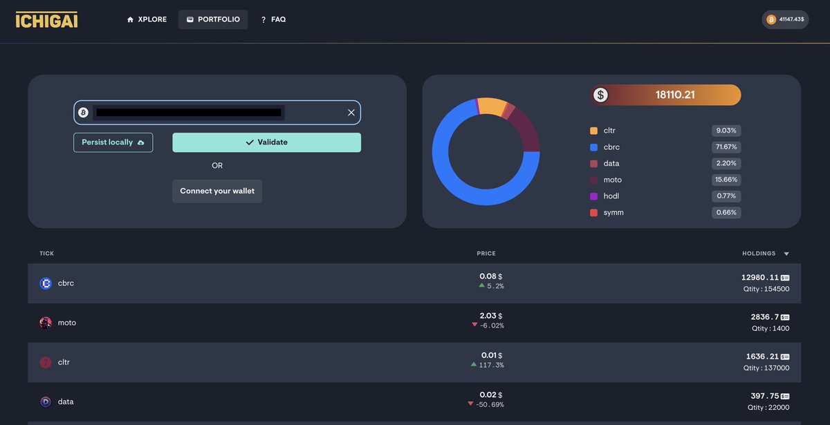Viewport: 830px width, 425px height.
Task: Click the Persist locally button
Action: point(113,142)
